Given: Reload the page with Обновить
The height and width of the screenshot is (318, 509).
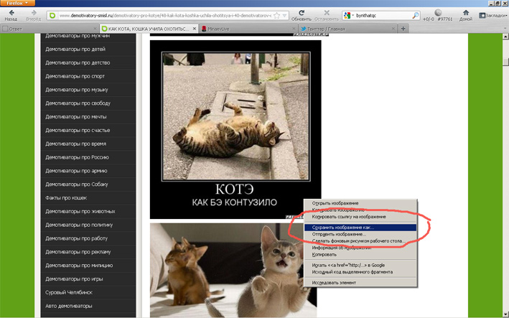Looking at the screenshot, I should [302, 15].
